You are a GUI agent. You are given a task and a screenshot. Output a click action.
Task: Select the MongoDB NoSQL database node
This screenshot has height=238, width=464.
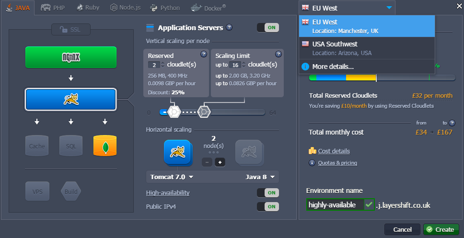pyautogui.click(x=105, y=146)
